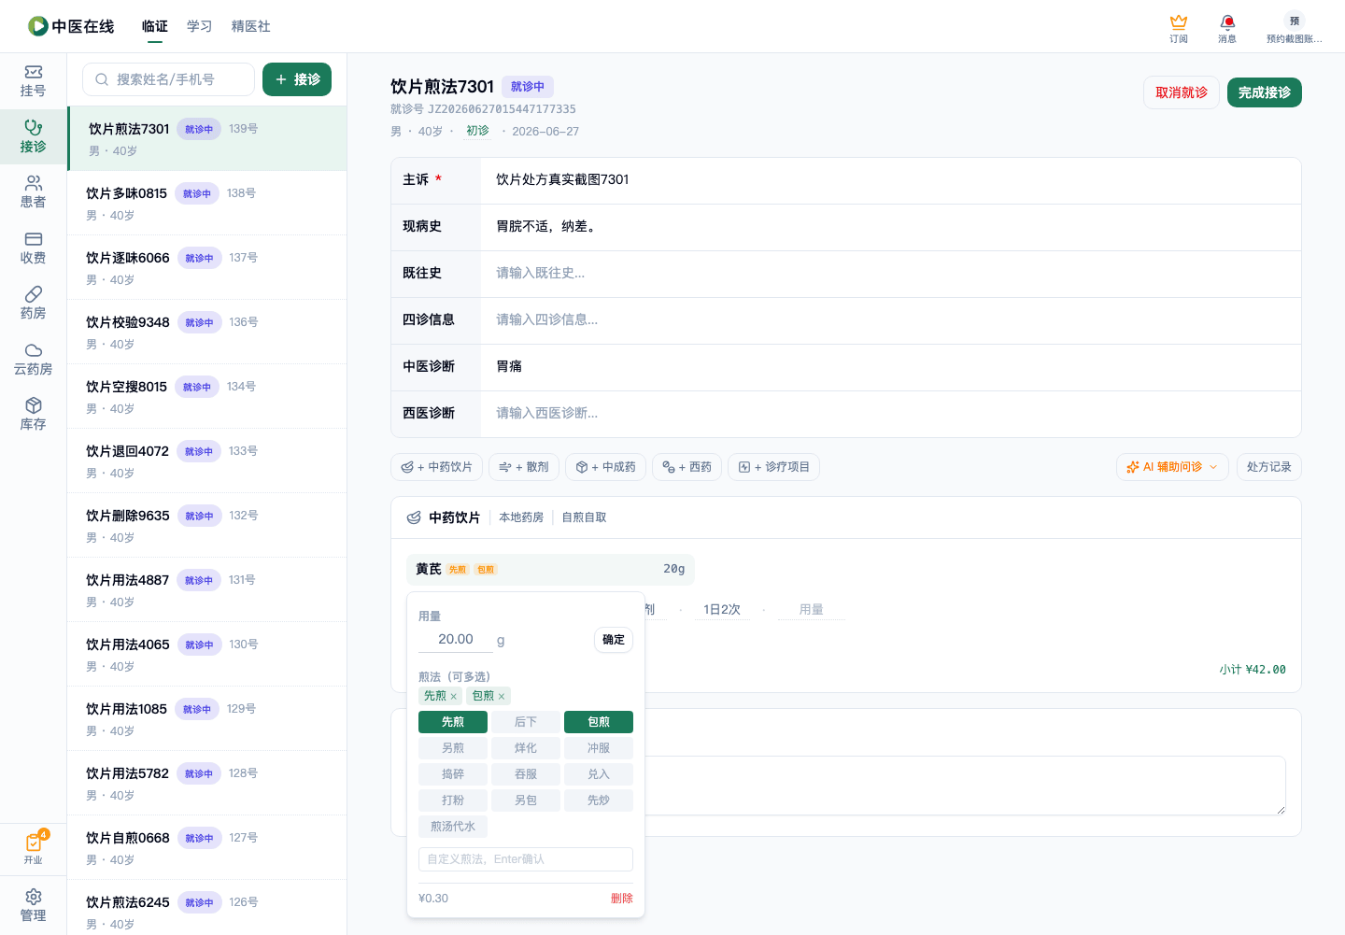Click the 自定义煎法 custom input field
Screen dimensions: 1345x935
pos(526,859)
